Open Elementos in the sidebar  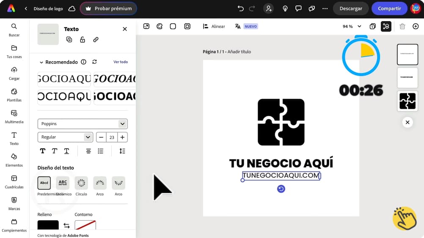[14, 160]
